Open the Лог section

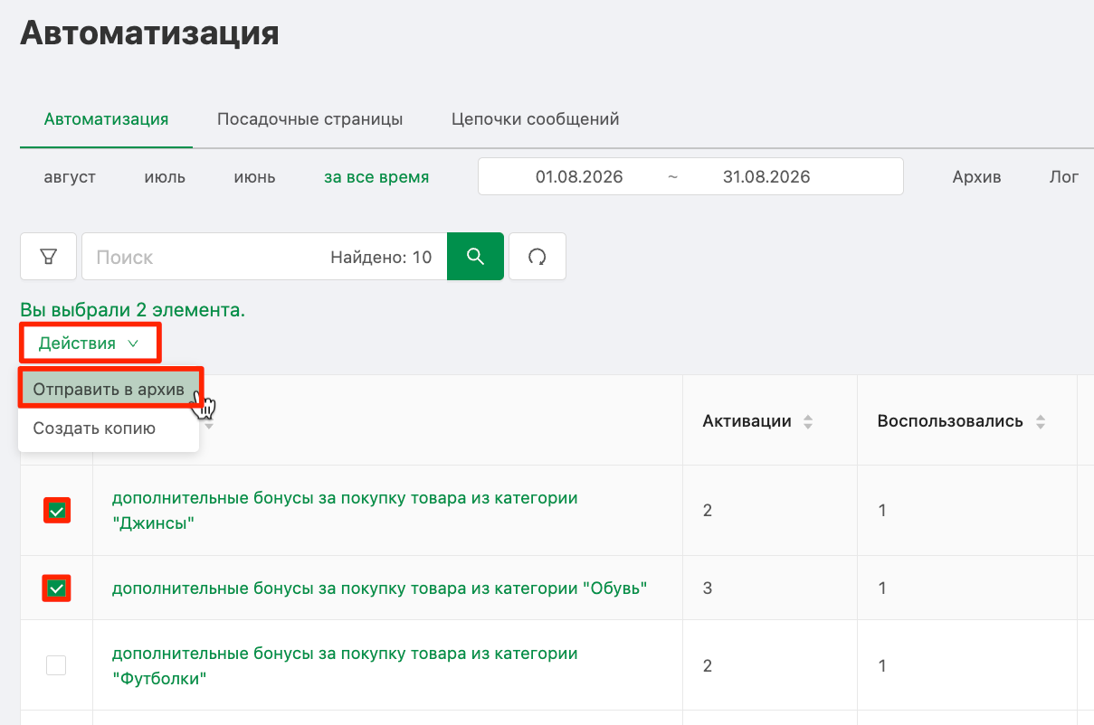click(1063, 177)
